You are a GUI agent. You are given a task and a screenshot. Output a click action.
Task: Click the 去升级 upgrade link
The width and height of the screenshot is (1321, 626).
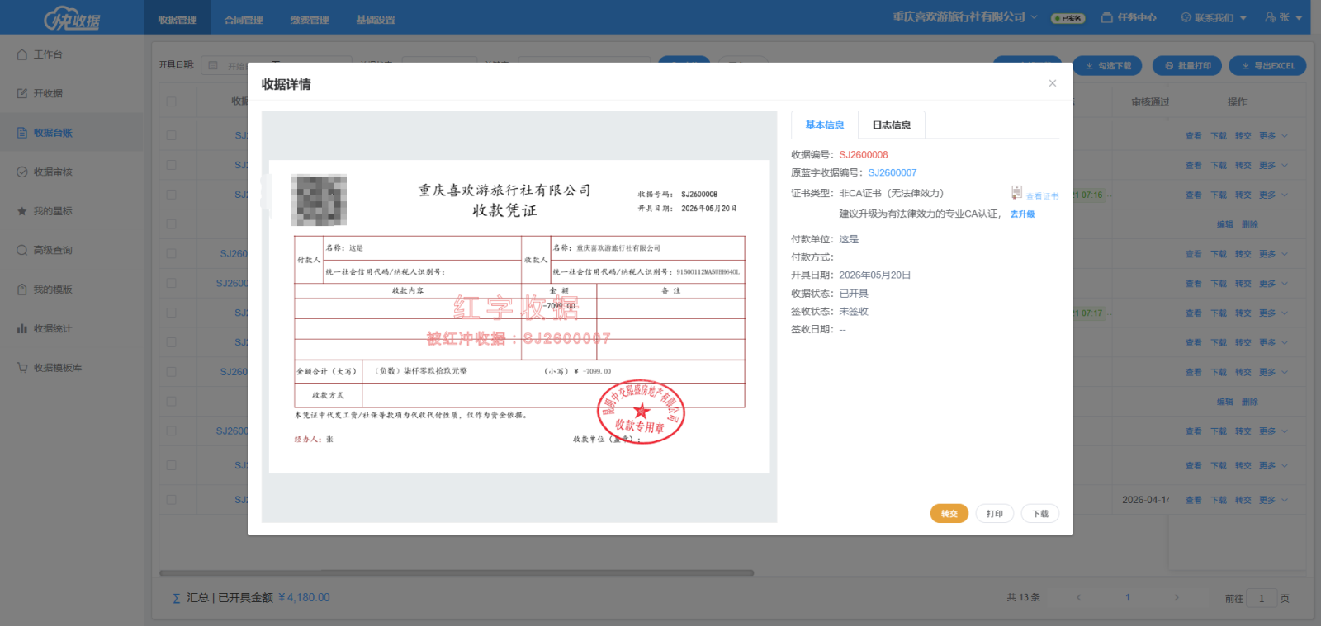[1022, 214]
